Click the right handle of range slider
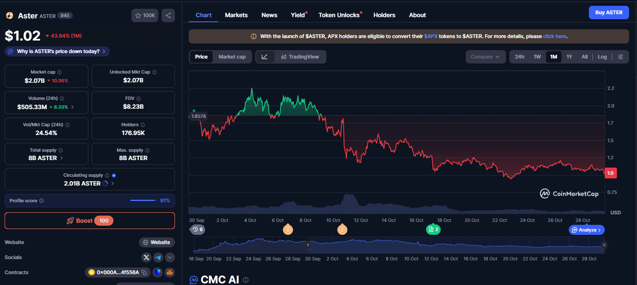The width and height of the screenshot is (637, 285). [604, 245]
